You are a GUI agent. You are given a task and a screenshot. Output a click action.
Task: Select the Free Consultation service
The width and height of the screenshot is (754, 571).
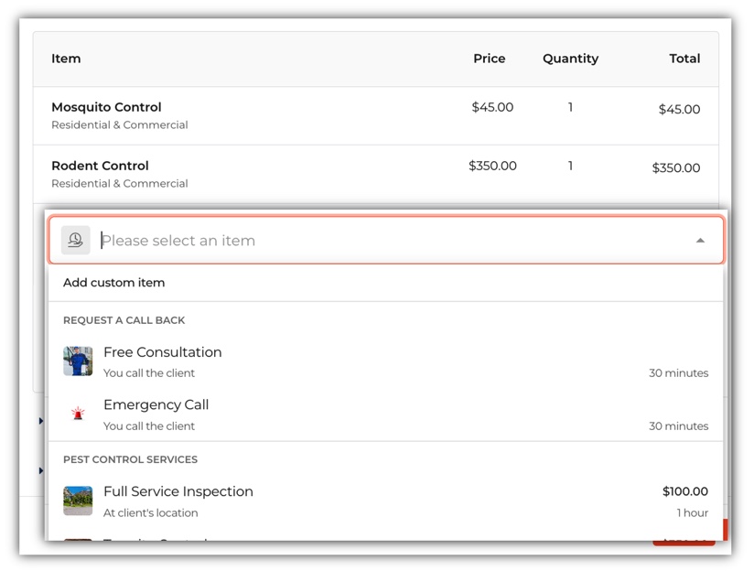[x=163, y=352]
